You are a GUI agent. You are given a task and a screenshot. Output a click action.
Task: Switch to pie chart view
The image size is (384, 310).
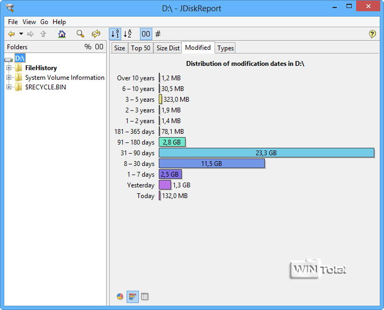coord(120,297)
